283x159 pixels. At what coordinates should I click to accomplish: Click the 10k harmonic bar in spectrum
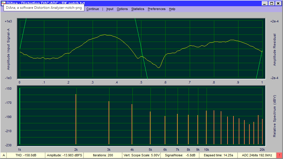(206, 127)
